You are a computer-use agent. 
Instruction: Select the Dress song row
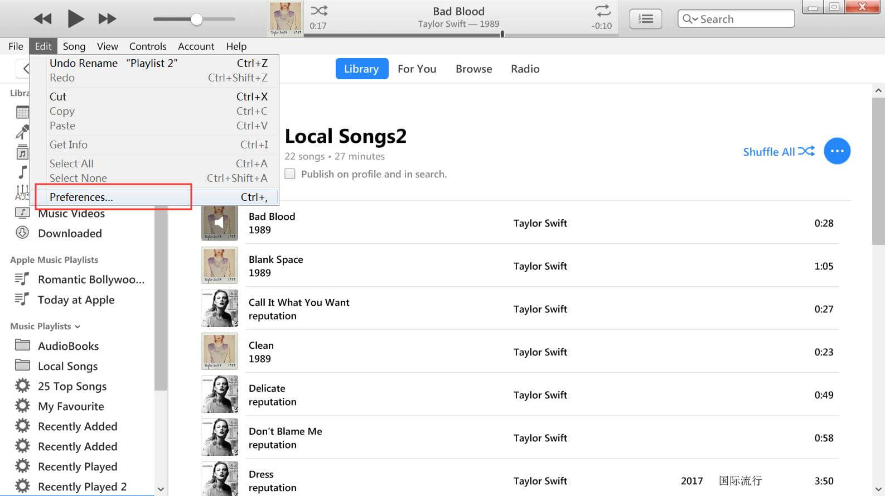(519, 479)
